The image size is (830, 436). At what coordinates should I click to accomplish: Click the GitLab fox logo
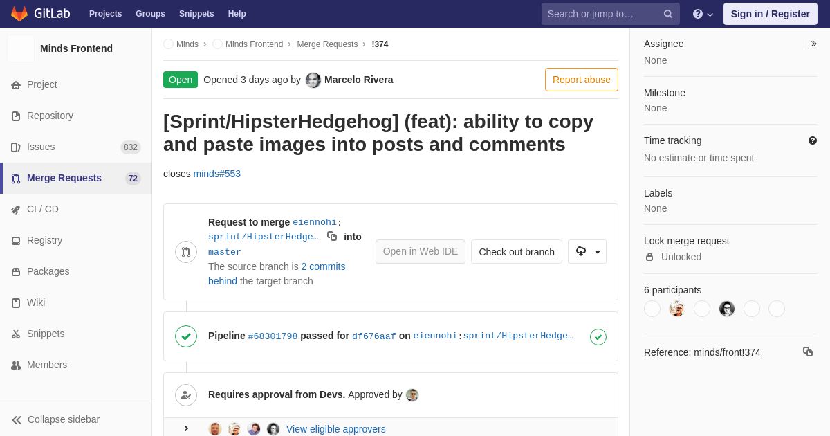(x=19, y=14)
